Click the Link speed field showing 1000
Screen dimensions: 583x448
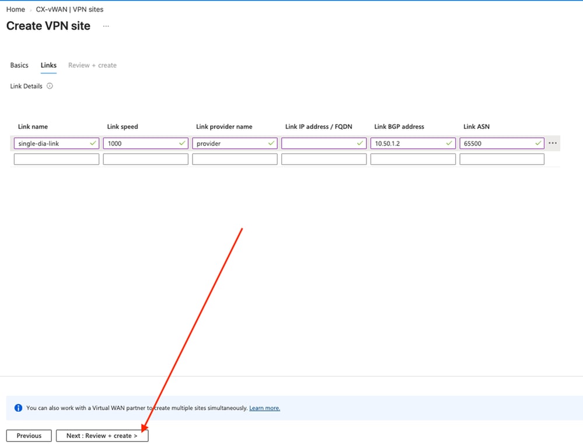(x=146, y=143)
